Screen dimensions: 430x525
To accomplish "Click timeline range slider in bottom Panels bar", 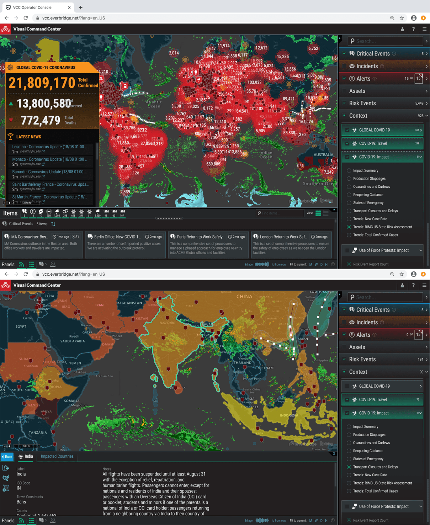I will point(262,520).
